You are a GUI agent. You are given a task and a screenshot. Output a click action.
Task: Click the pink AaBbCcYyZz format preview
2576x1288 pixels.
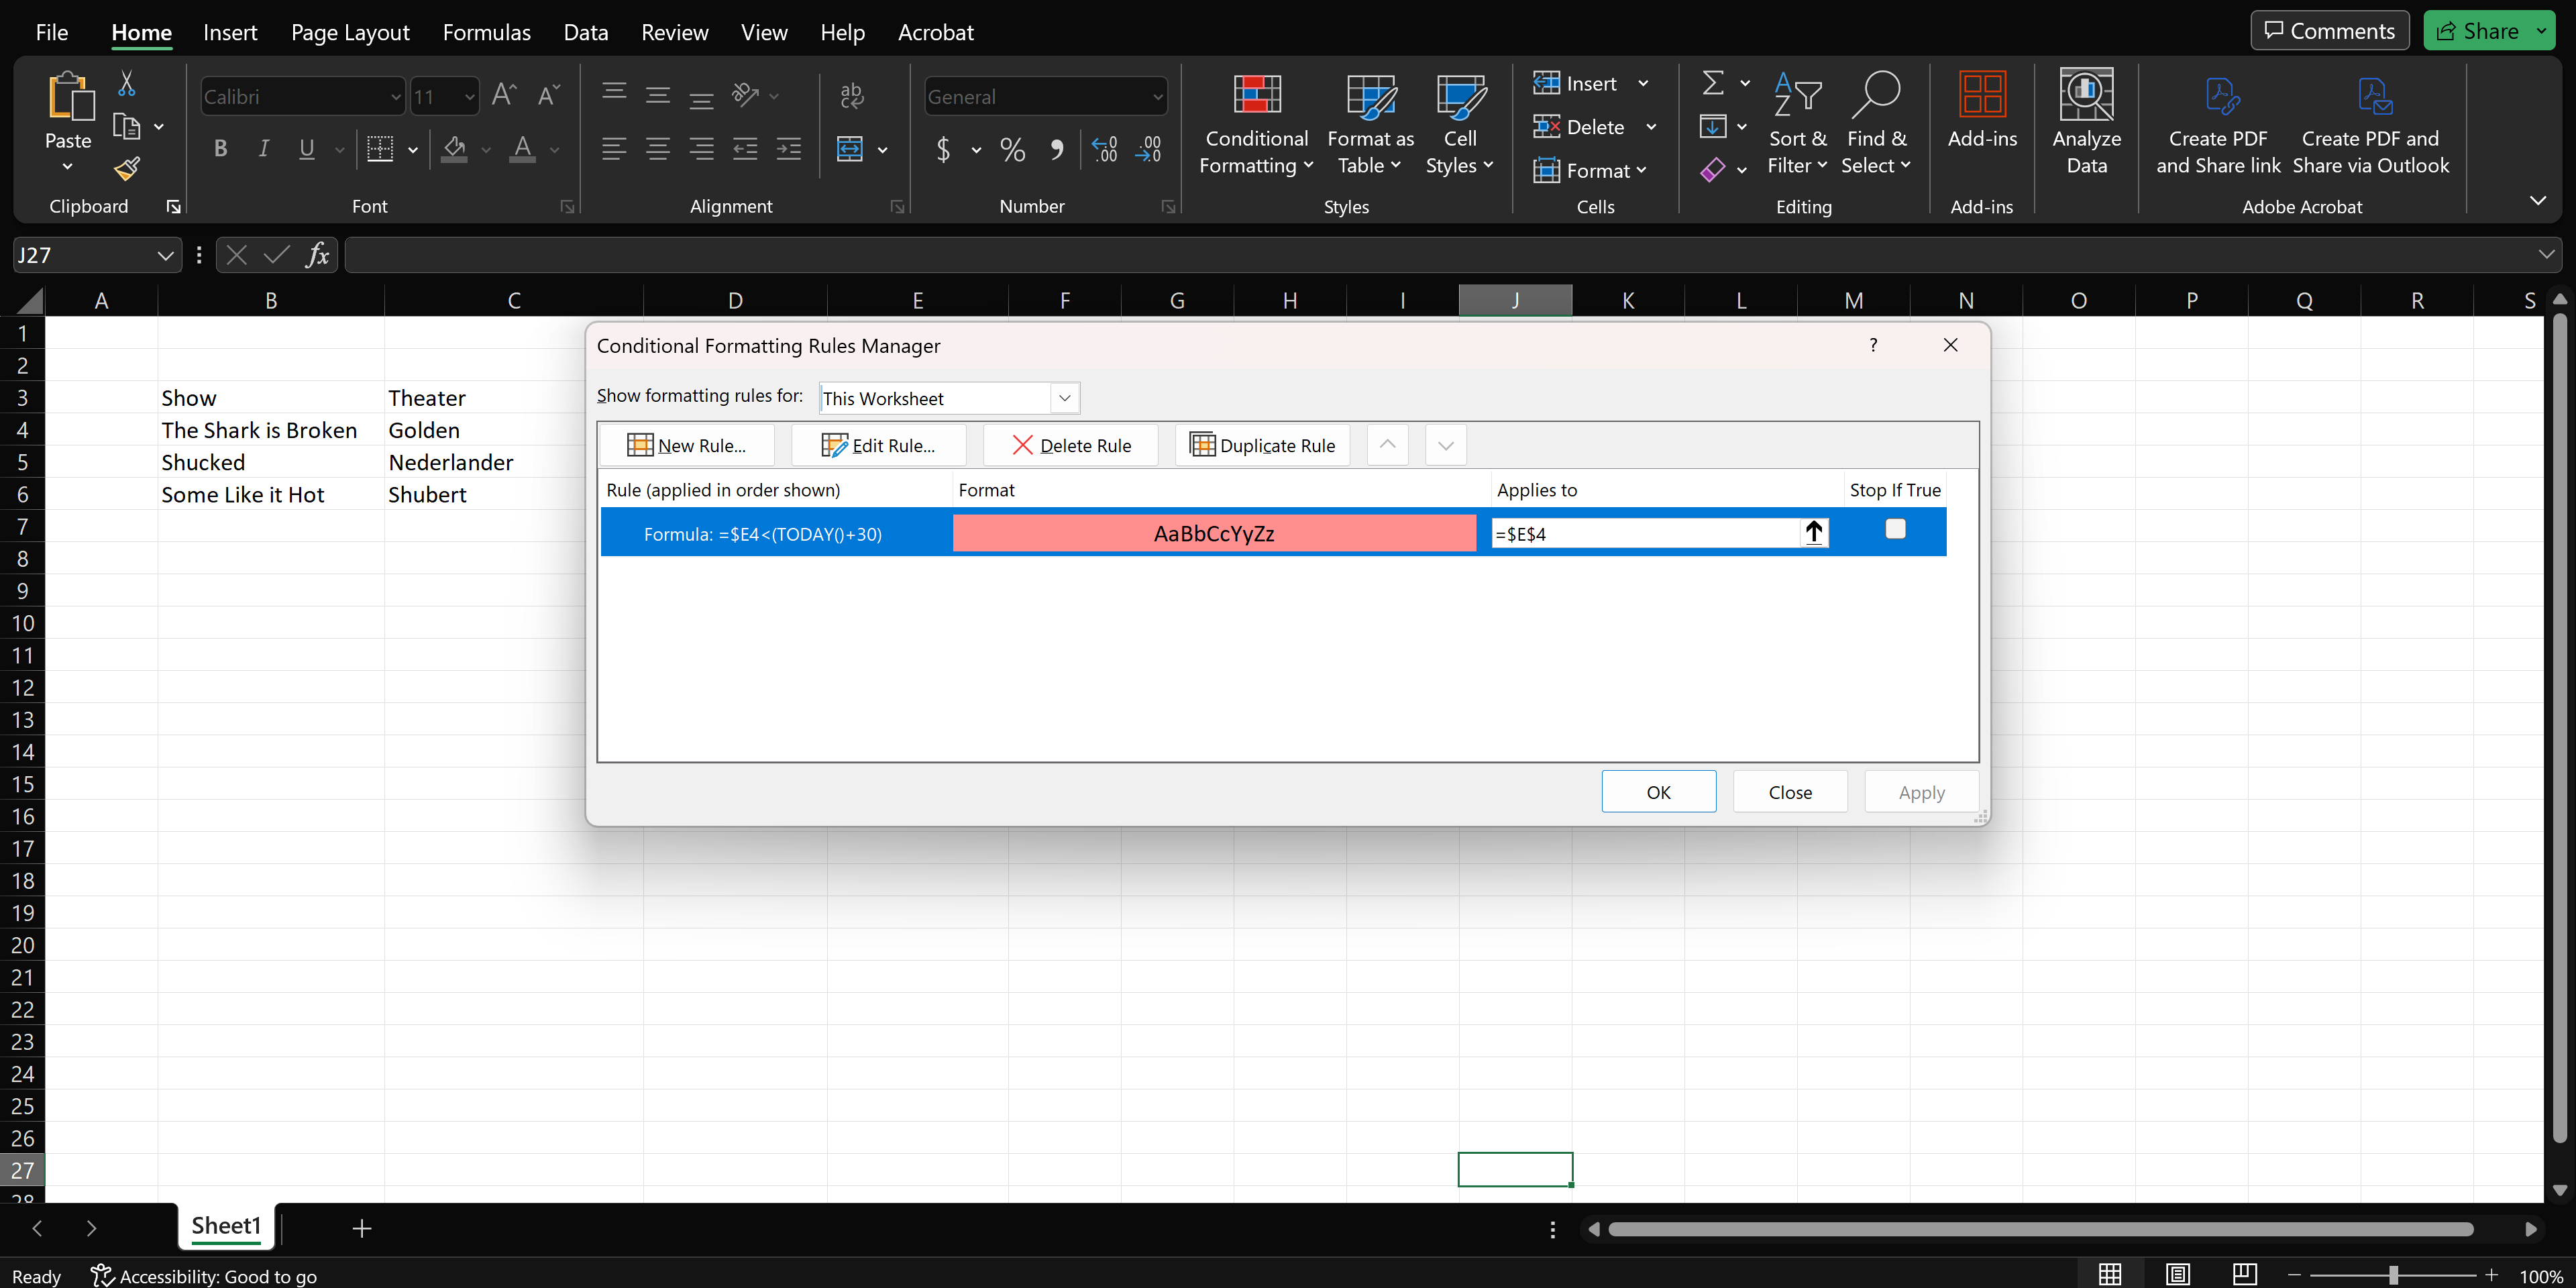tap(1213, 533)
